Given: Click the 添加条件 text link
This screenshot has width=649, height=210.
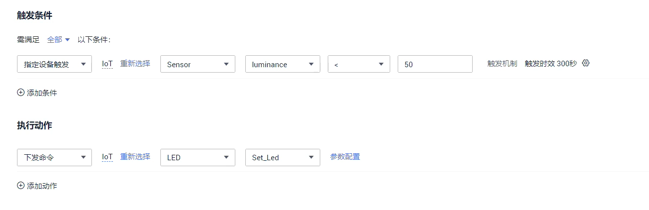Looking at the screenshot, I should [x=42, y=93].
